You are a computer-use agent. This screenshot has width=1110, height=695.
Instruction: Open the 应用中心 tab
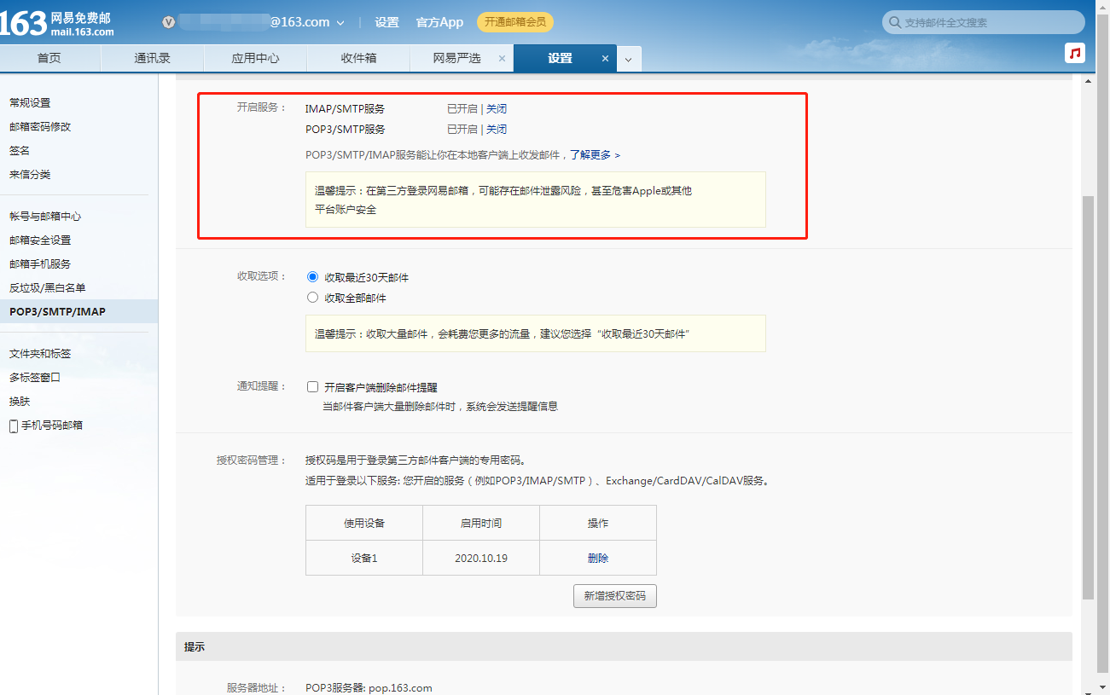coord(256,59)
